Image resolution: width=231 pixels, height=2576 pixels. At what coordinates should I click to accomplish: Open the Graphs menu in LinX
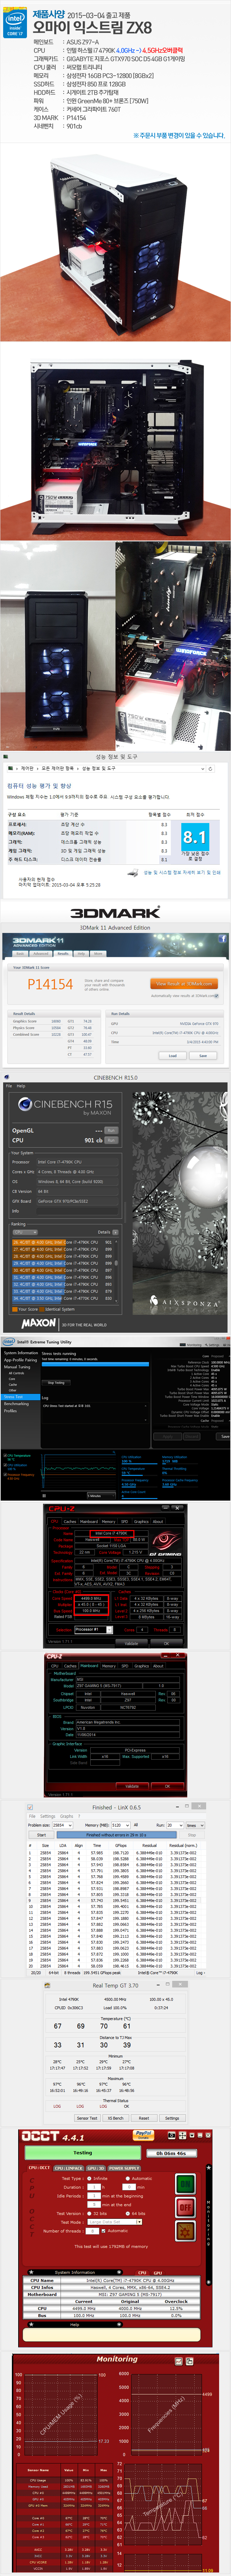[x=67, y=1816]
